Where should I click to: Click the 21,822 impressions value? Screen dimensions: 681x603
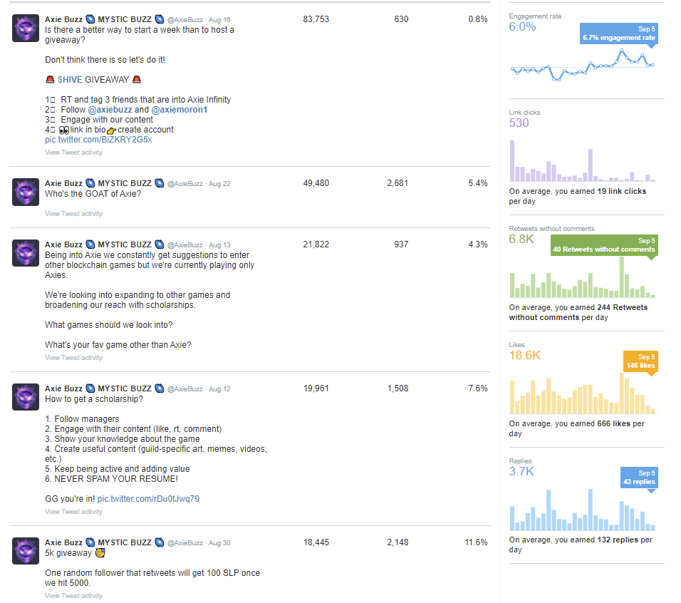(316, 244)
